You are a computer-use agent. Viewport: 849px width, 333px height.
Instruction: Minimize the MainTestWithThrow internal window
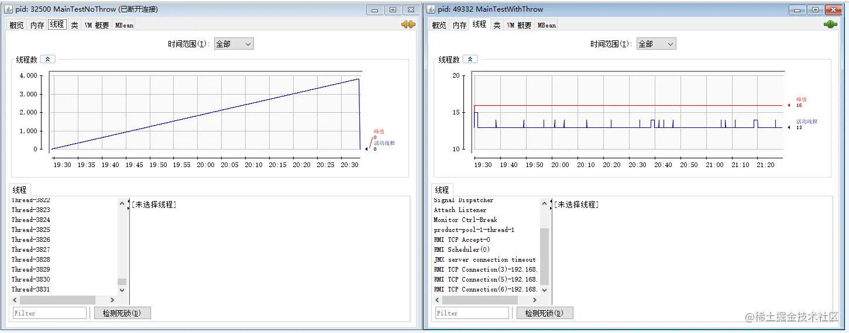[796, 9]
